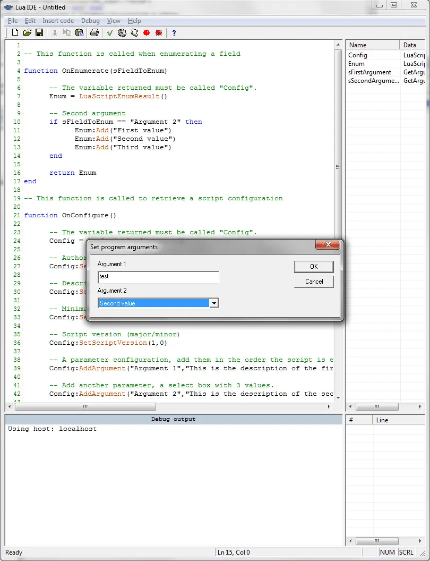The width and height of the screenshot is (430, 561).
Task: Click the scroll script icon in the toolbar
Action: [134, 32]
